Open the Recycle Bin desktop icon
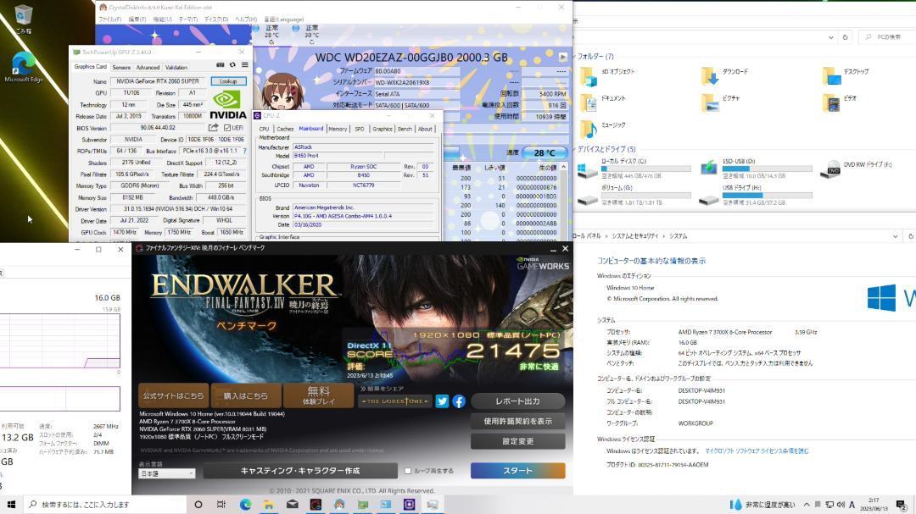 pos(24,19)
